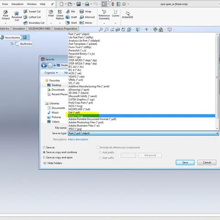Check Include all referenced components

(98, 148)
